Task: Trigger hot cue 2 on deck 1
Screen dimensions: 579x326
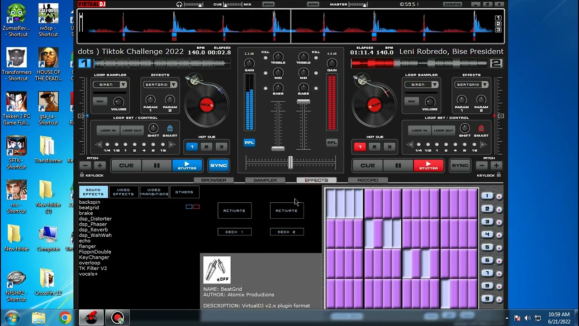Action: 206,147
